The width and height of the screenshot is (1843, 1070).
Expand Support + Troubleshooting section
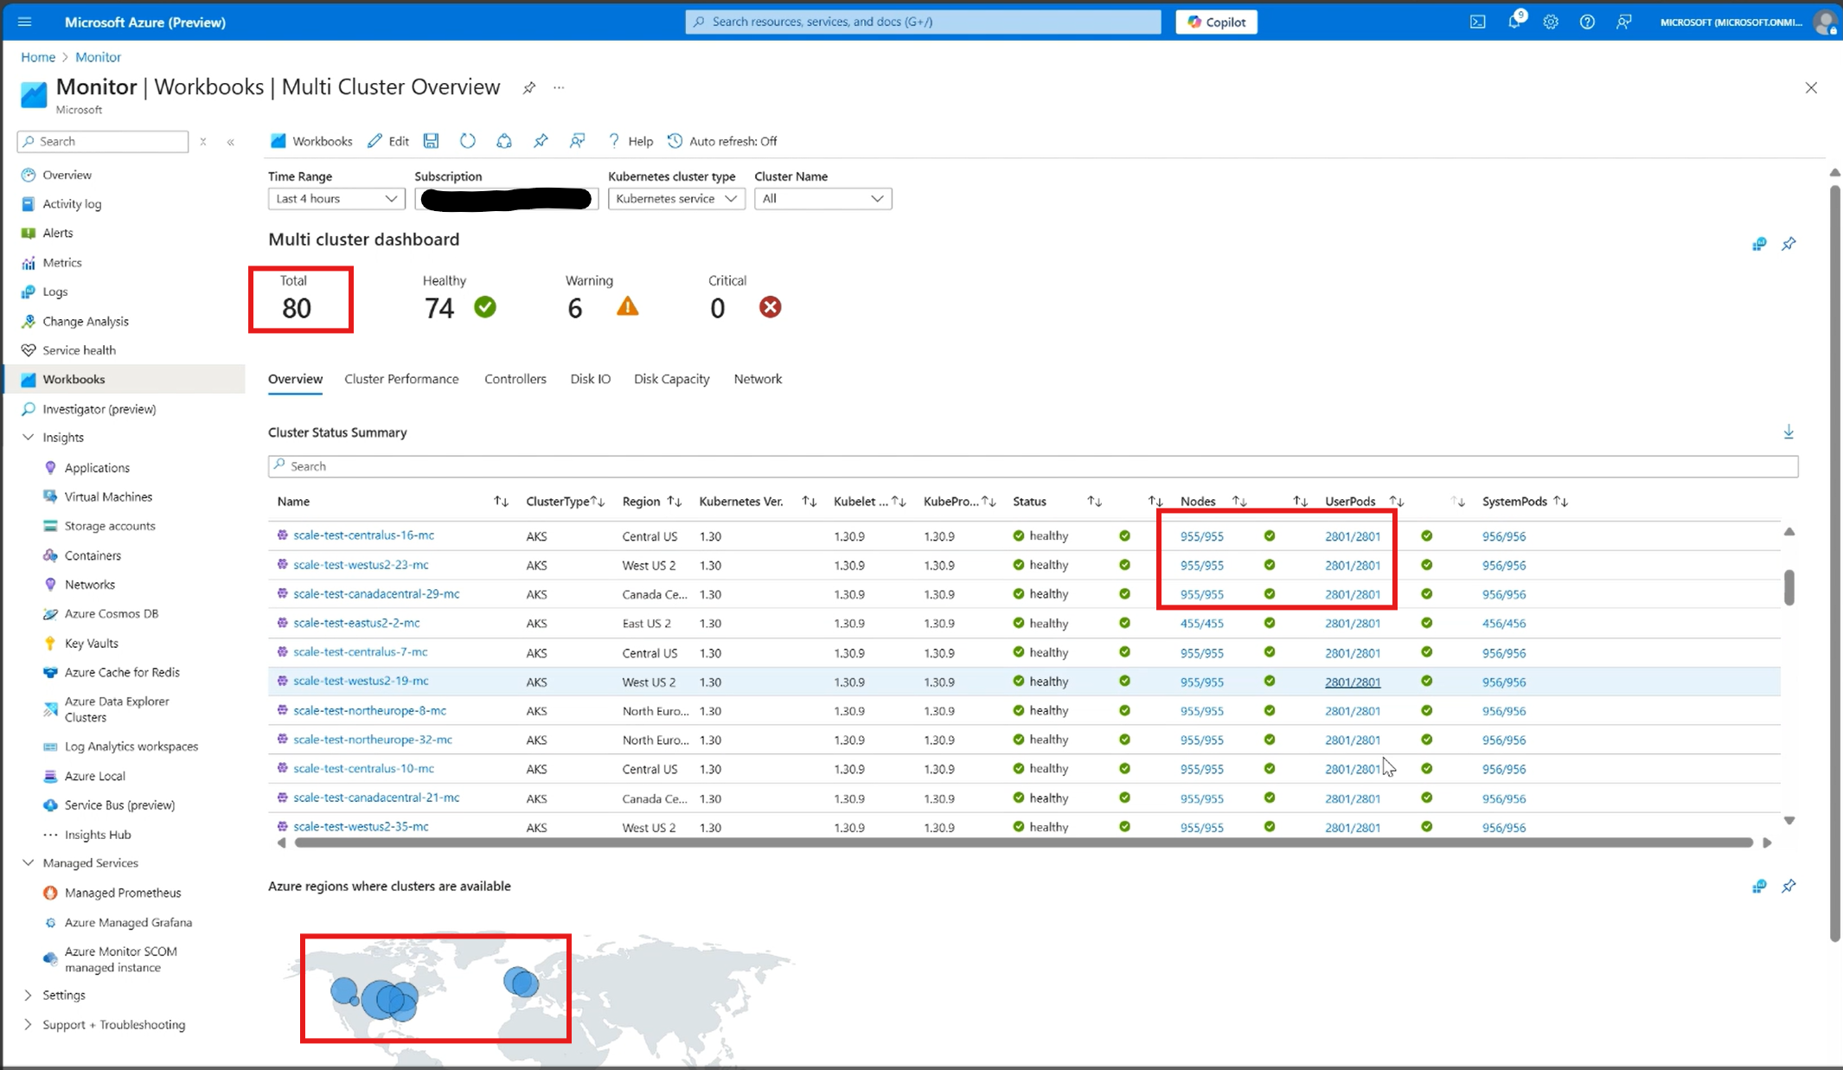[28, 1025]
